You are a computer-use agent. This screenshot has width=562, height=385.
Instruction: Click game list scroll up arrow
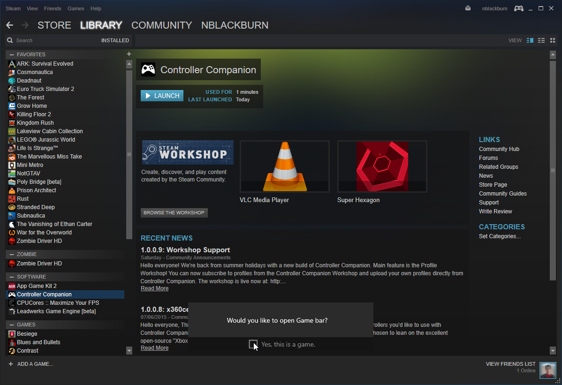pos(129,64)
